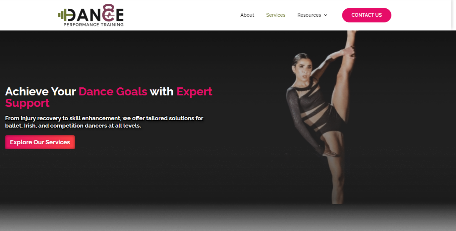Click the "From injury recovery" paragraph text
Image resolution: width=456 pixels, height=231 pixels.
coord(104,122)
